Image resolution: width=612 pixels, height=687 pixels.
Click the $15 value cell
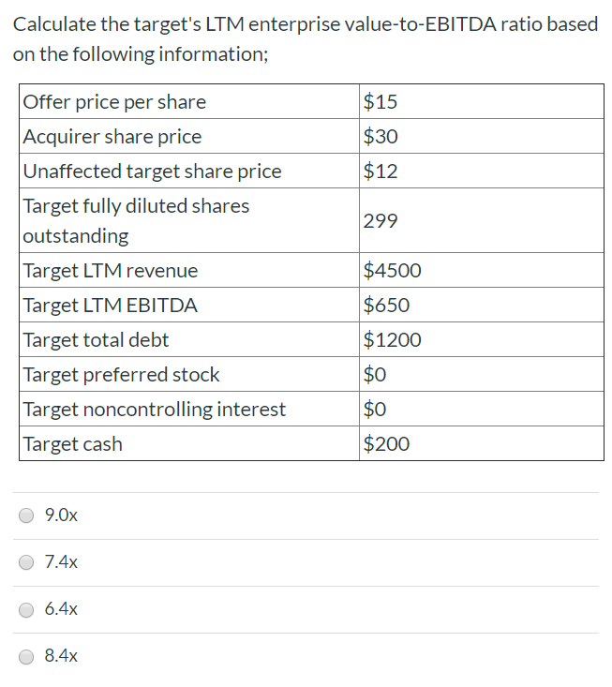pyautogui.click(x=482, y=101)
